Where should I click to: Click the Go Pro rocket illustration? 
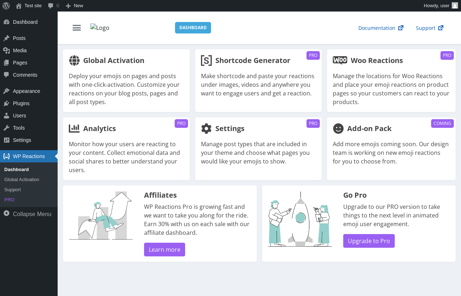(300, 219)
